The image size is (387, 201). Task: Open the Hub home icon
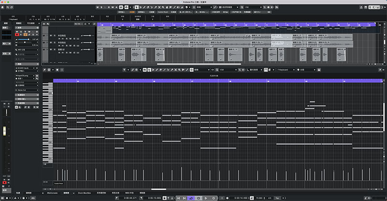[x=2, y=7]
